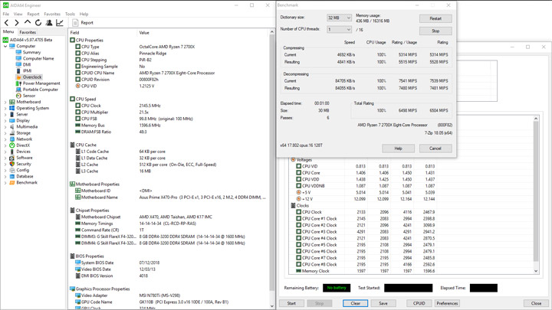Open the Tools menu
The width and height of the screenshot is (552, 310).
(70, 14)
